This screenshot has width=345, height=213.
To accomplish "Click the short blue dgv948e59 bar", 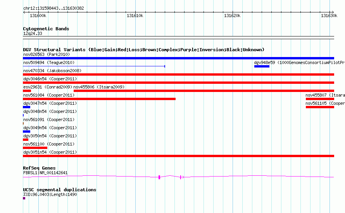I will click(262, 66).
